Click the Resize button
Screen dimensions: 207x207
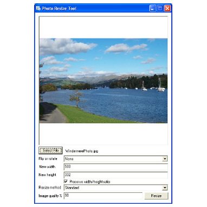(156, 196)
